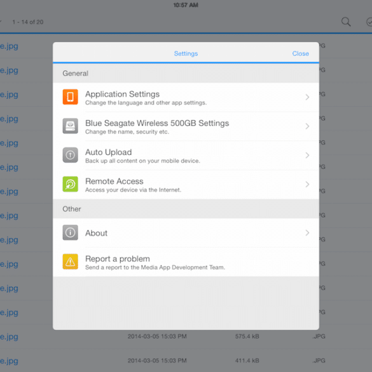
Task: Click 'Send a report to the Media App Development Team.'
Action: click(x=155, y=267)
